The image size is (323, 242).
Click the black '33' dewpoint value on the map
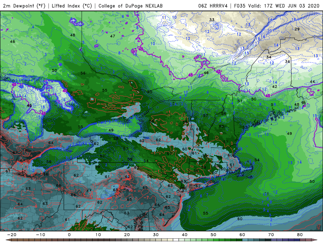(212, 20)
